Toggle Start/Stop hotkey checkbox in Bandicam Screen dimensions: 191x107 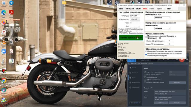pyautogui.click(x=145, y=72)
